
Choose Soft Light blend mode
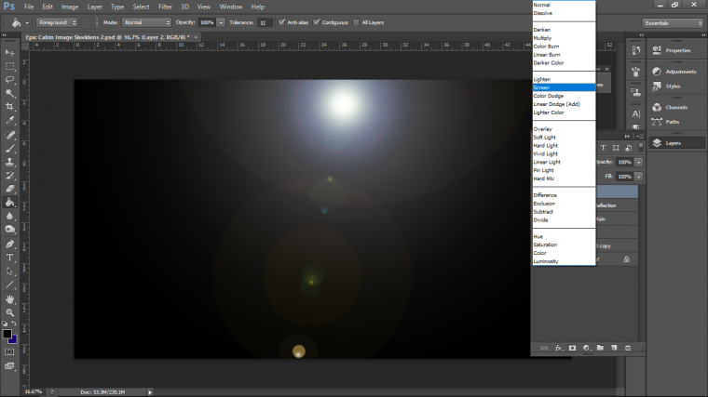564,137
